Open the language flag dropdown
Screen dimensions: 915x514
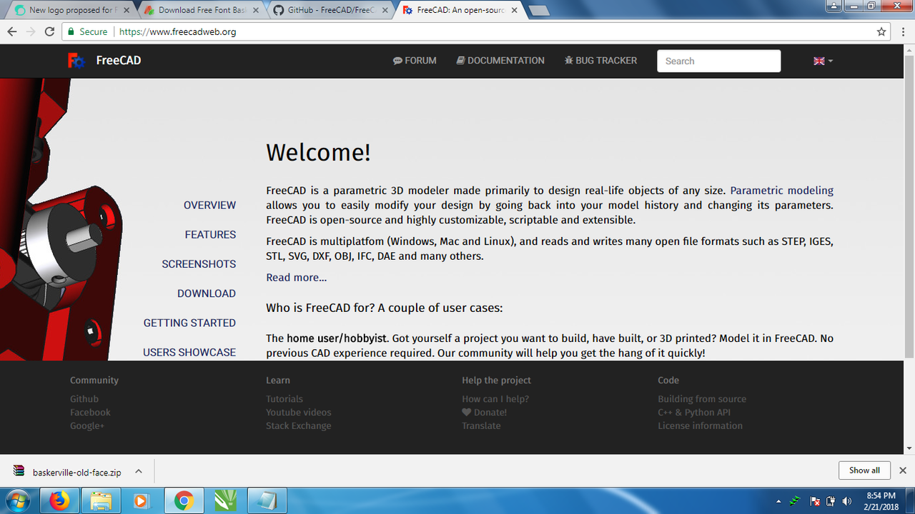pyautogui.click(x=823, y=61)
